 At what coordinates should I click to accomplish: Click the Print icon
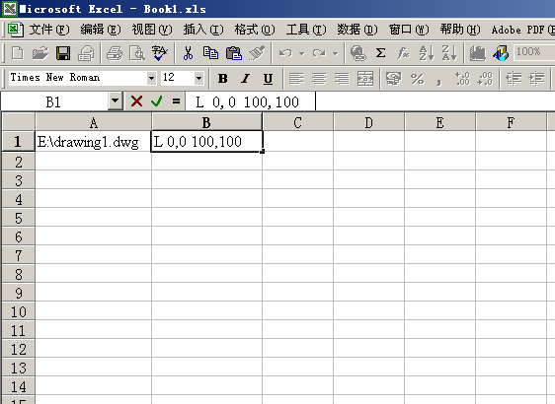click(115, 53)
